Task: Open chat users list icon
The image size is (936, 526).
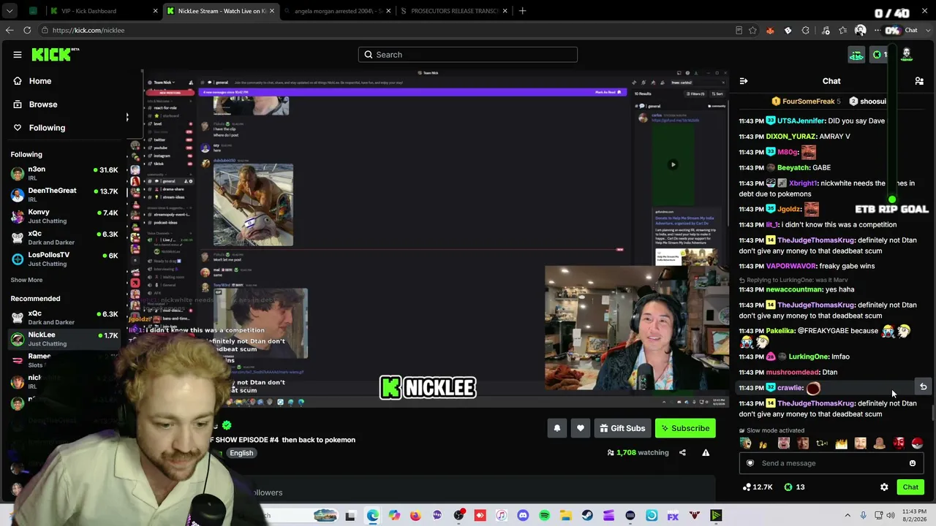Action: (919, 81)
